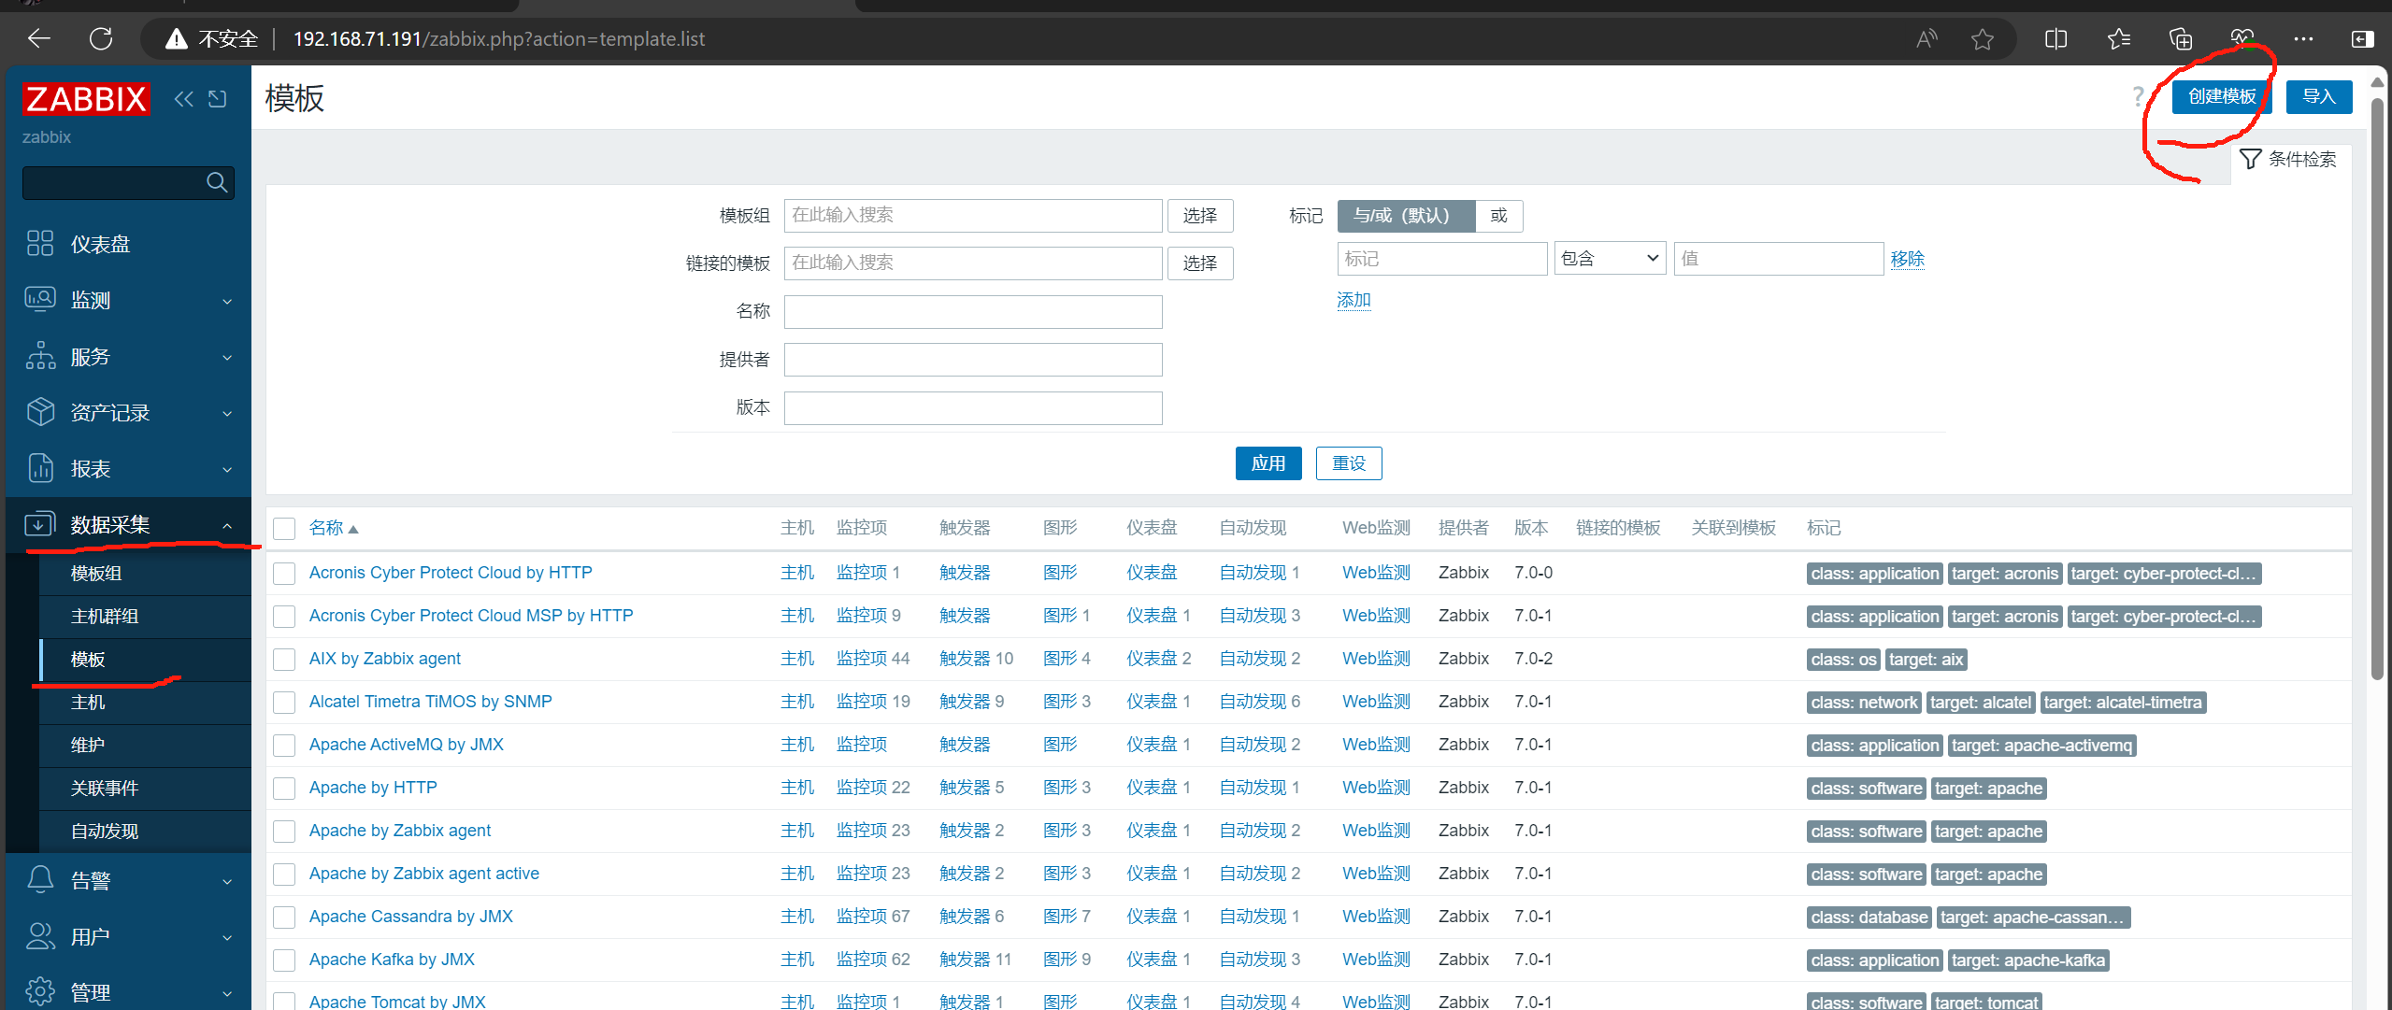Click the read aloud icon in the address bar
This screenshot has height=1010, width=2392.
[x=1926, y=38]
